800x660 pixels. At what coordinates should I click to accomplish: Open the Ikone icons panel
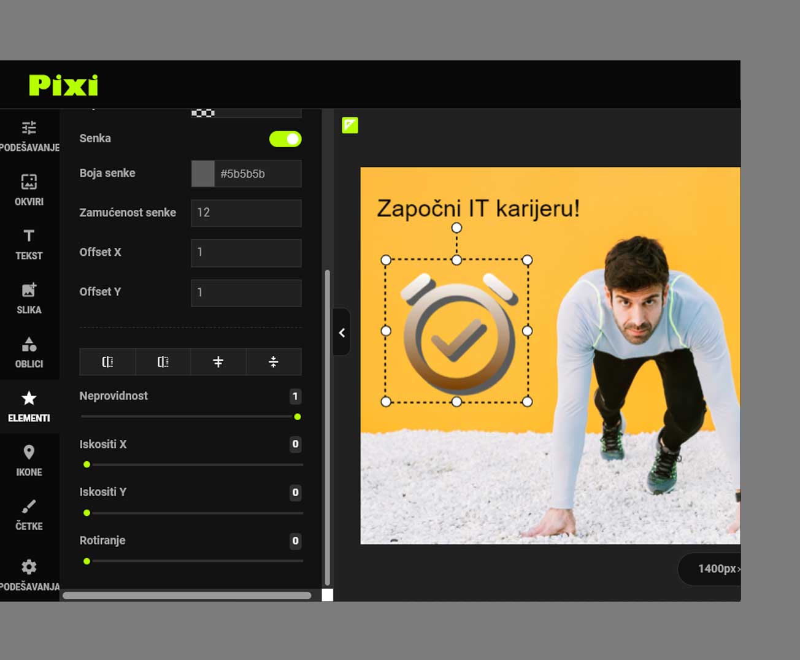(x=29, y=460)
